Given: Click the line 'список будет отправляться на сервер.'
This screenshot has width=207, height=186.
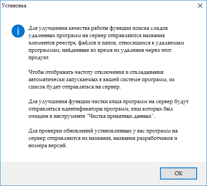Looking at the screenshot, I should [75, 87].
